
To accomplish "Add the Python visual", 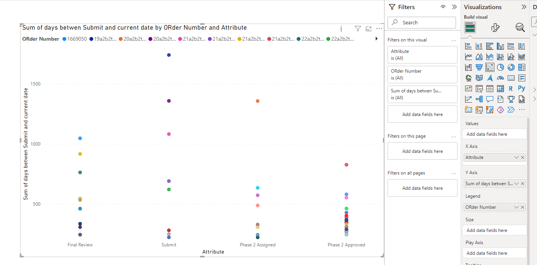I will (x=522, y=89).
